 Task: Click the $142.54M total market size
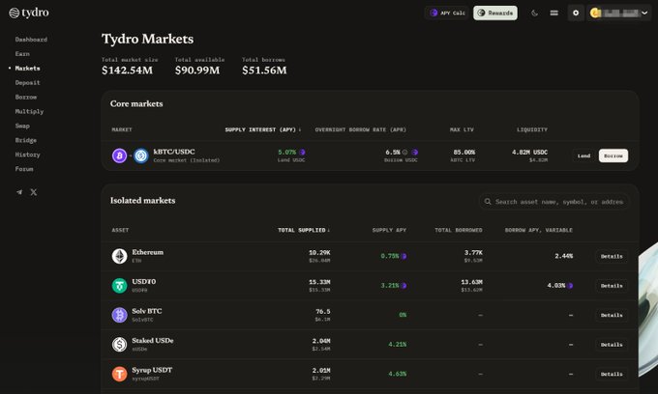(x=127, y=70)
